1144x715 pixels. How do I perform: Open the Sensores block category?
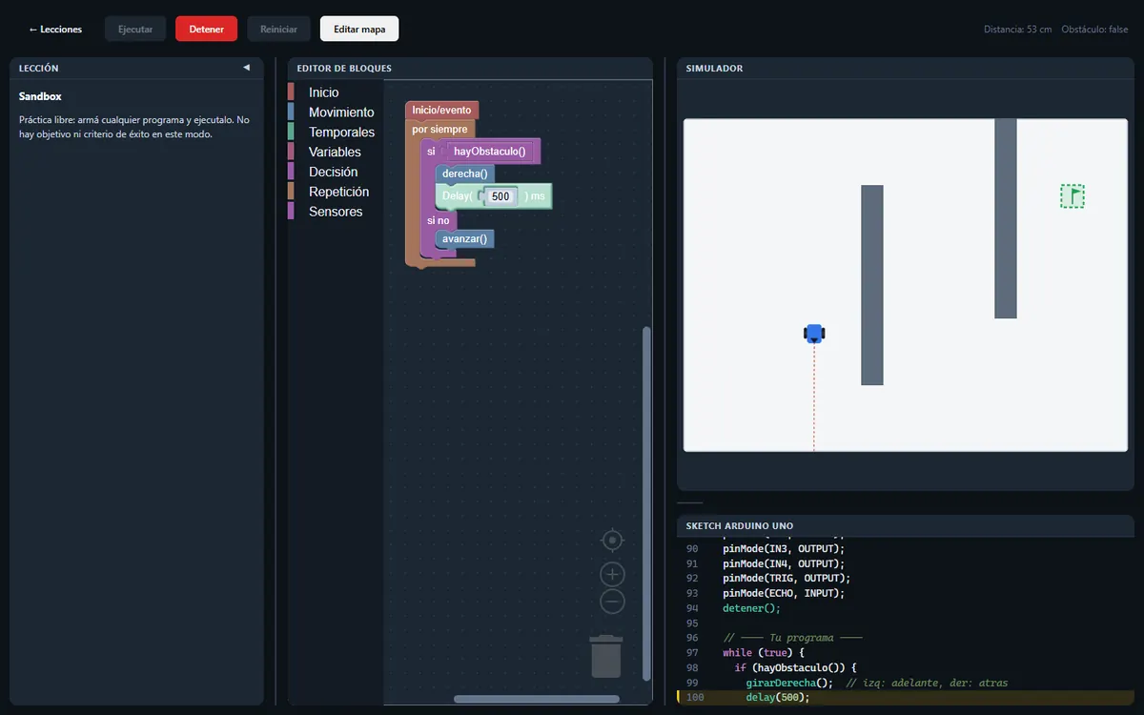336,212
